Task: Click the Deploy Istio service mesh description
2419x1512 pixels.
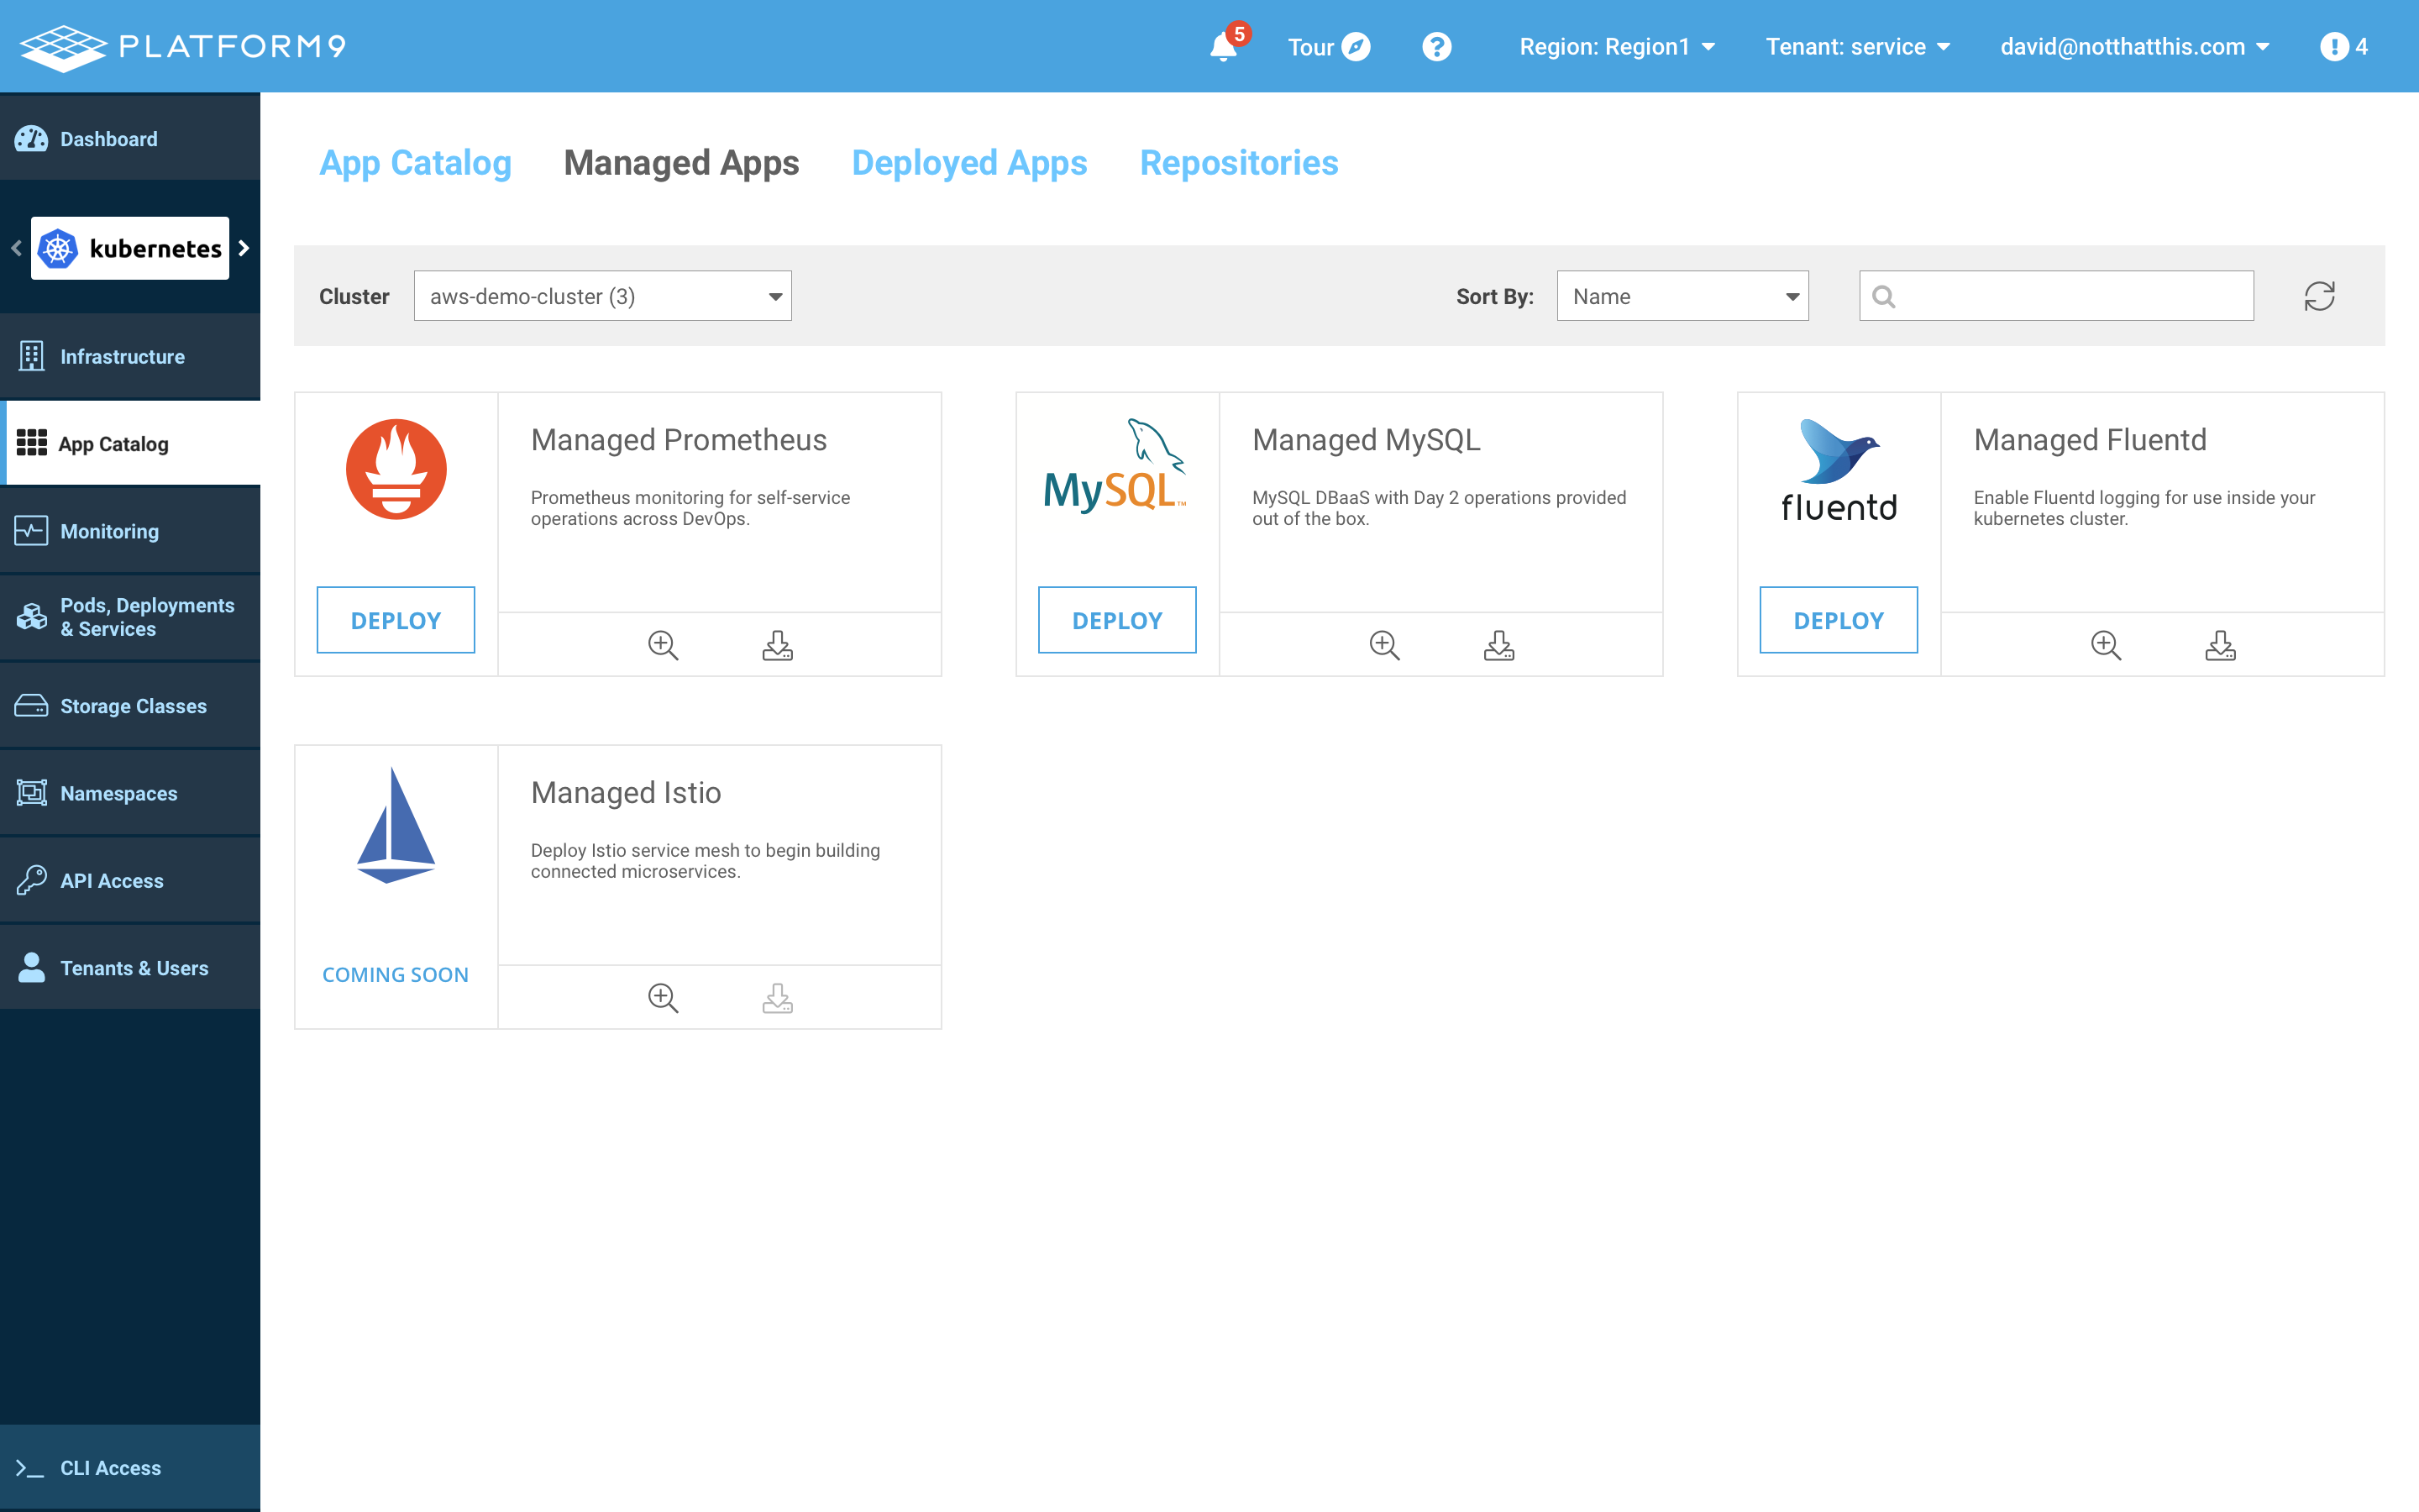Action: tap(706, 861)
